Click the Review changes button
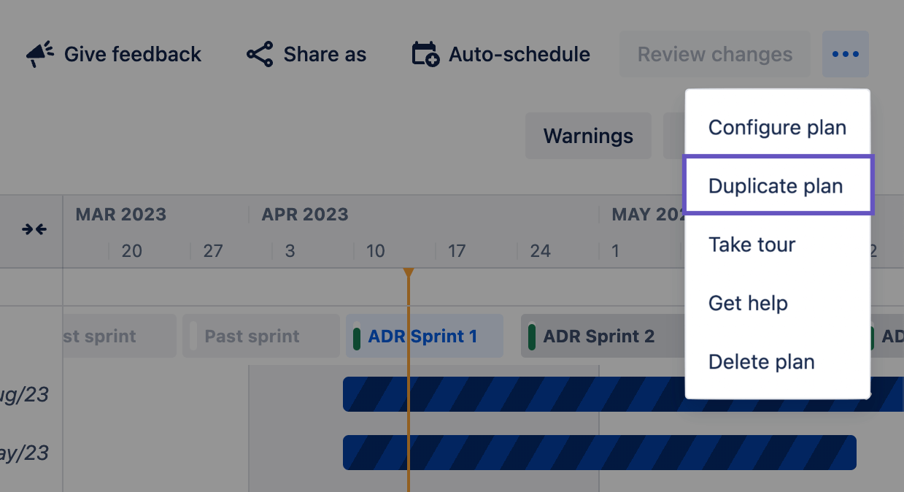 click(714, 53)
